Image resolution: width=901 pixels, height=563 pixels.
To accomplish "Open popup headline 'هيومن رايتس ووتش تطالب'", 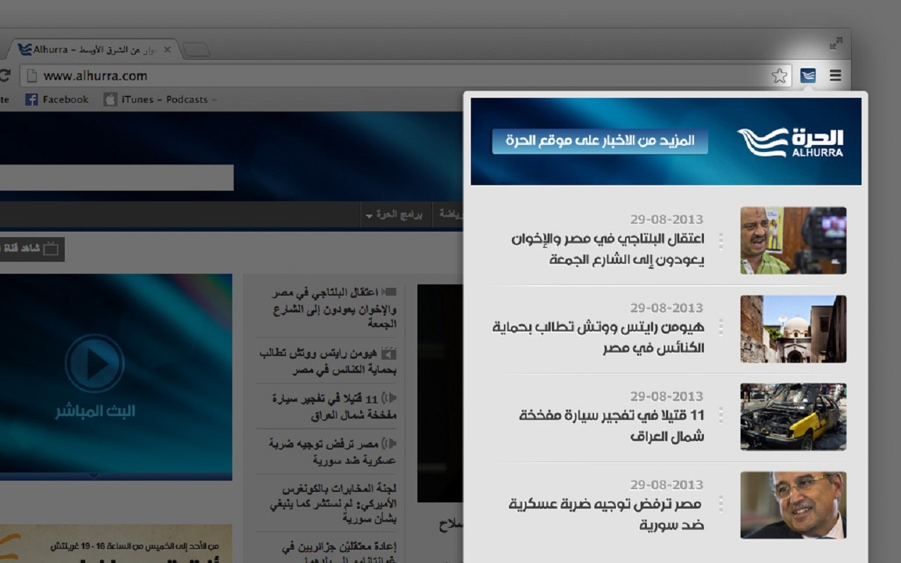I will [x=598, y=338].
